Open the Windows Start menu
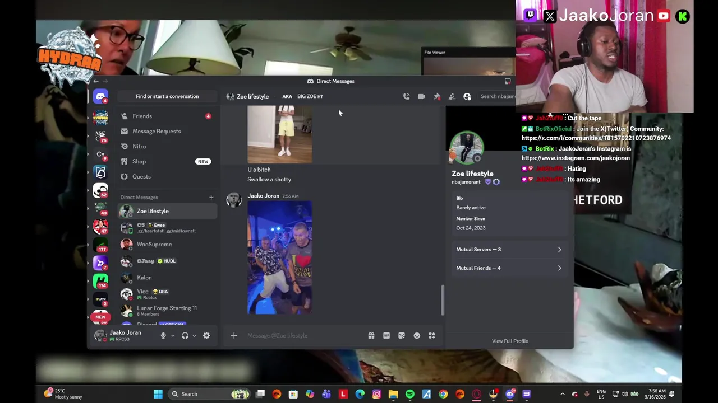The height and width of the screenshot is (403, 718). coord(158,394)
